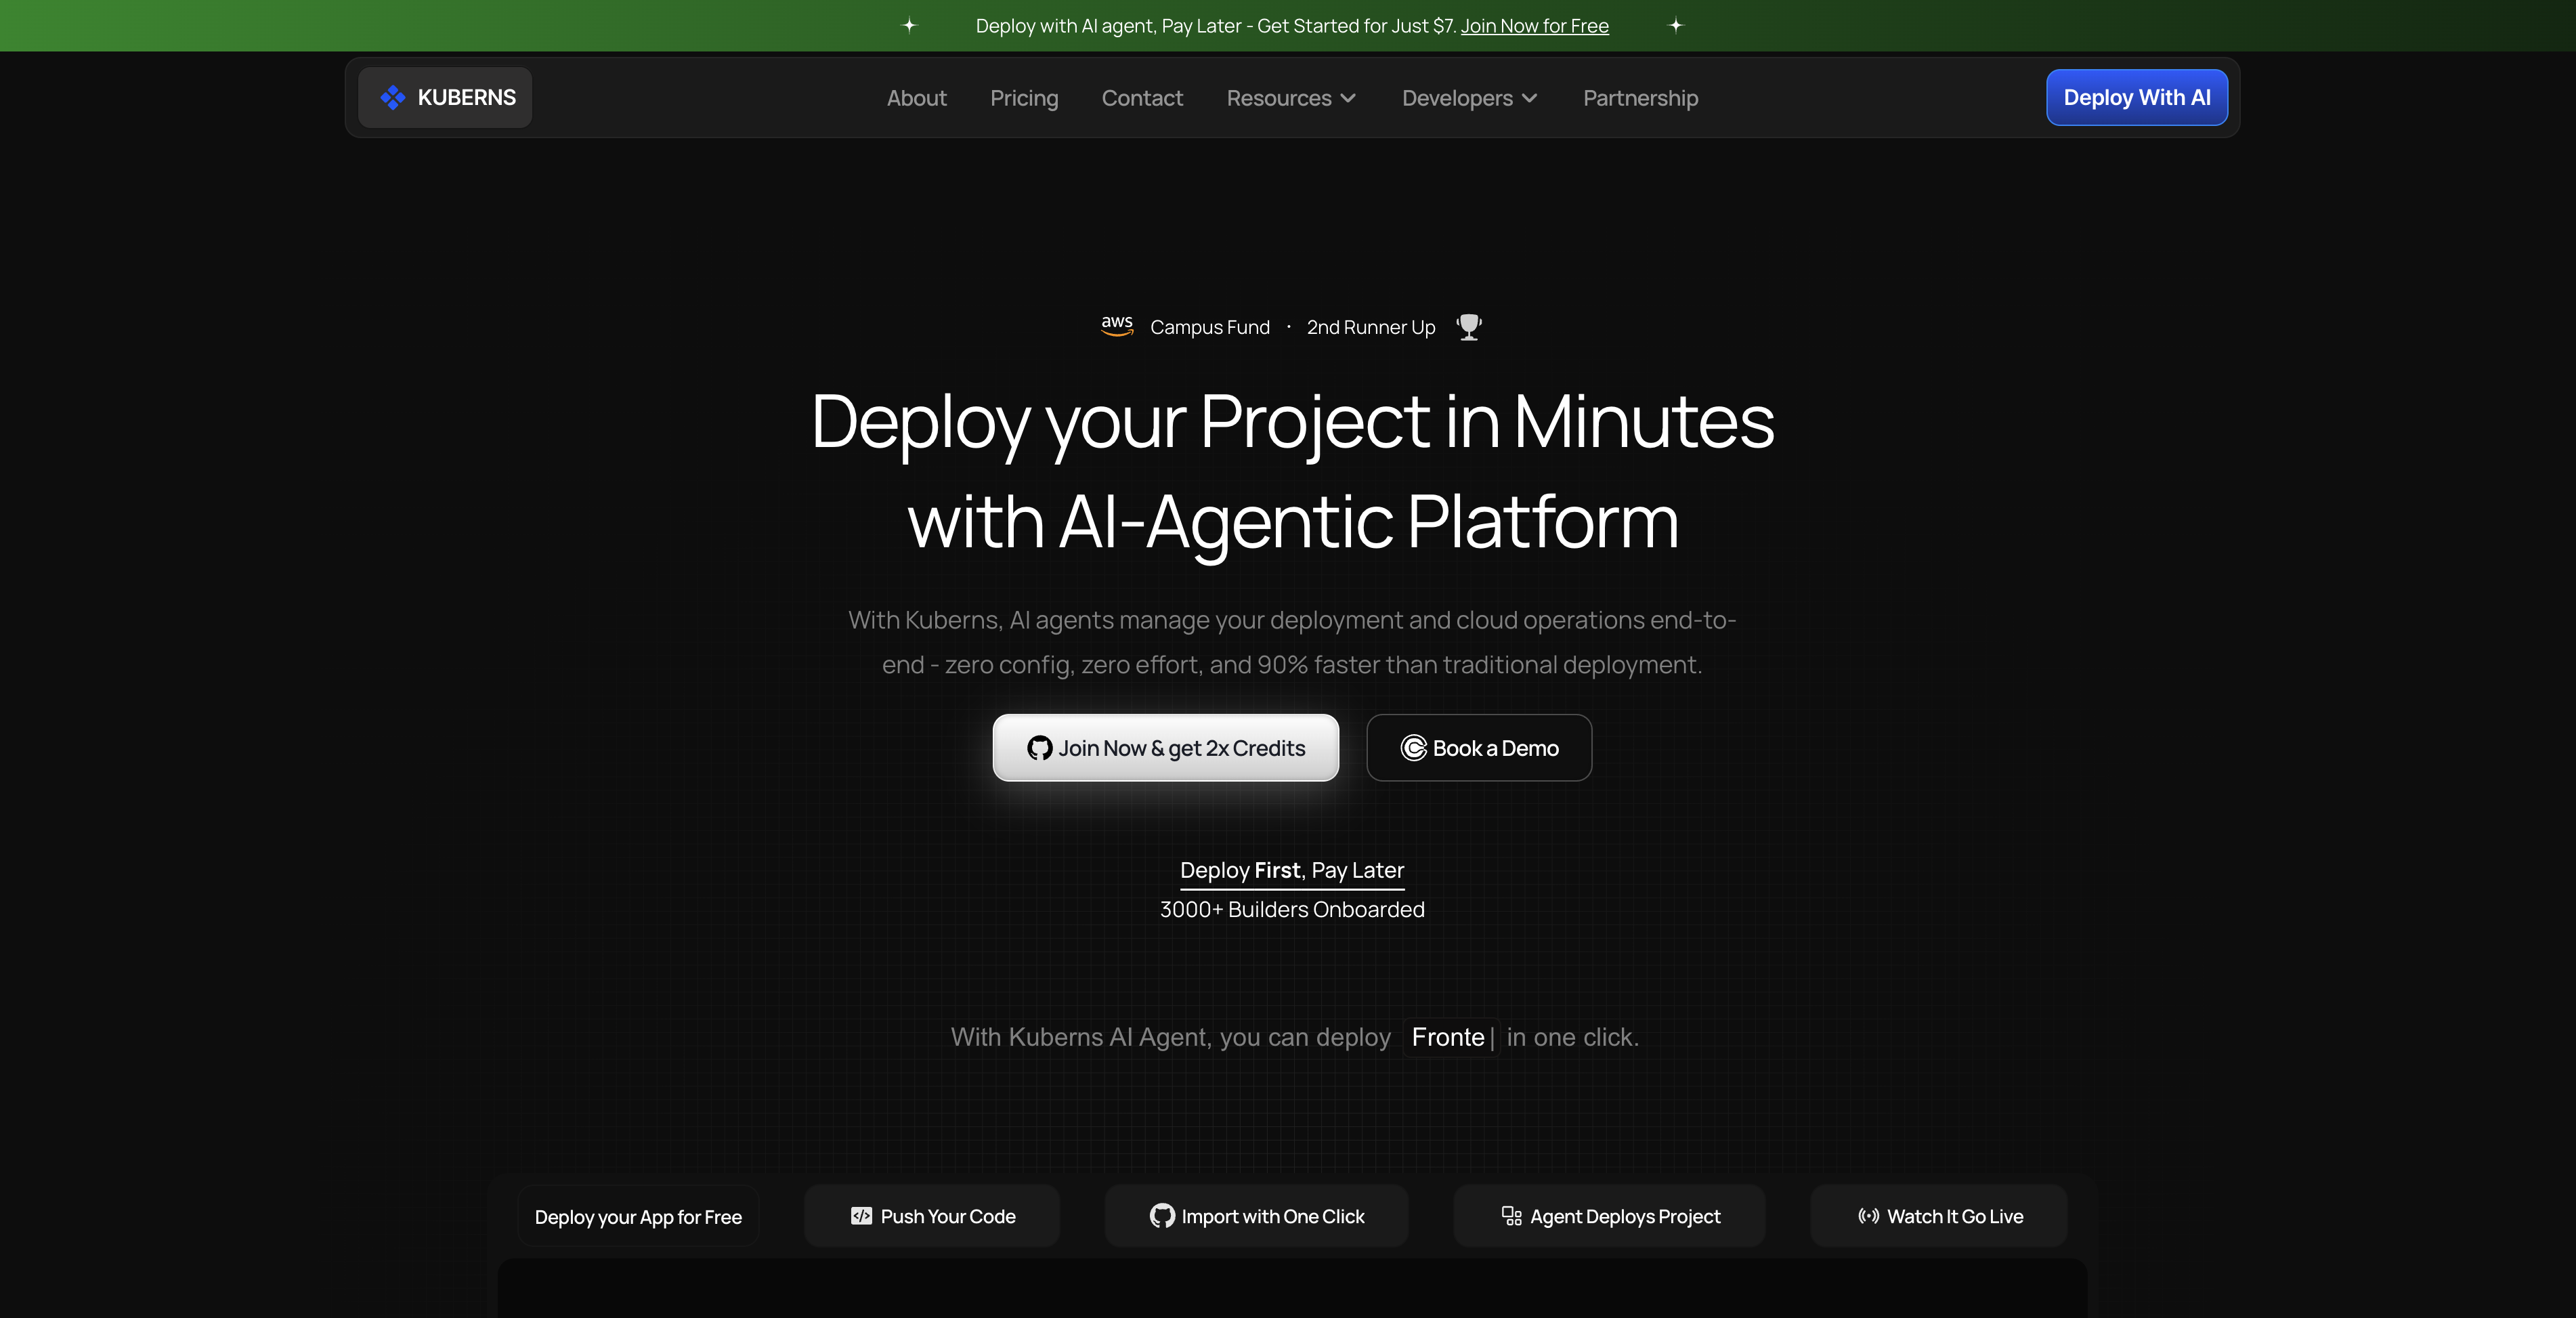Click the 'in one click.' text
This screenshot has height=1318, width=2576.
[1573, 1037]
